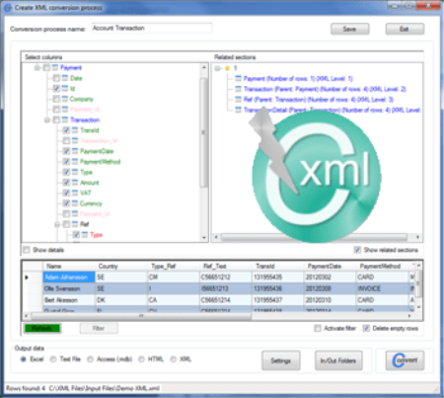This screenshot has height=398, width=444.
Task: Select the Adam Johansson name cell
Action: coord(69,278)
